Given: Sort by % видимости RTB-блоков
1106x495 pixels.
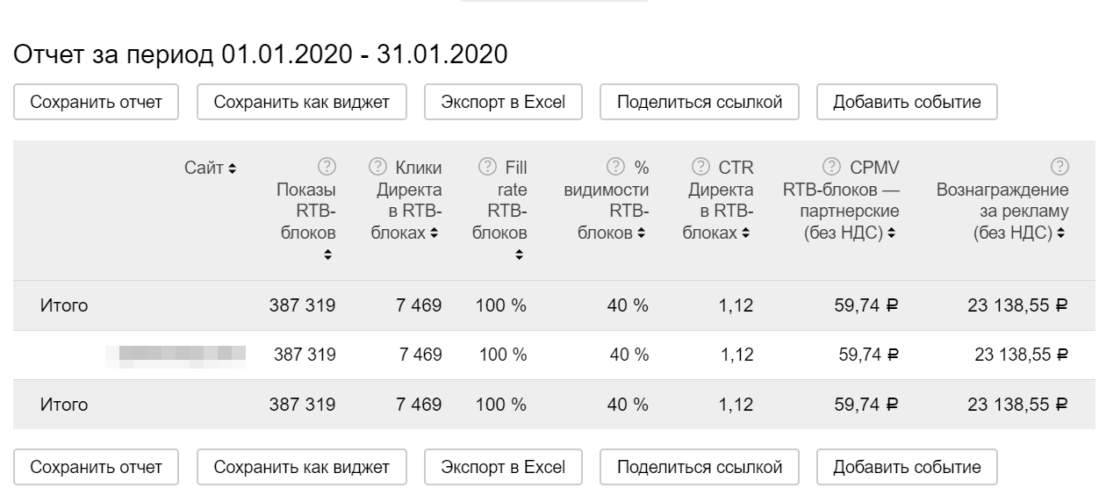Looking at the screenshot, I should point(642,234).
